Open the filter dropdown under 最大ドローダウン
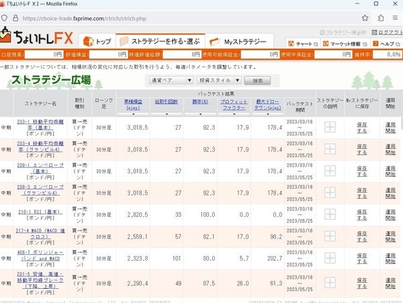 point(267,114)
